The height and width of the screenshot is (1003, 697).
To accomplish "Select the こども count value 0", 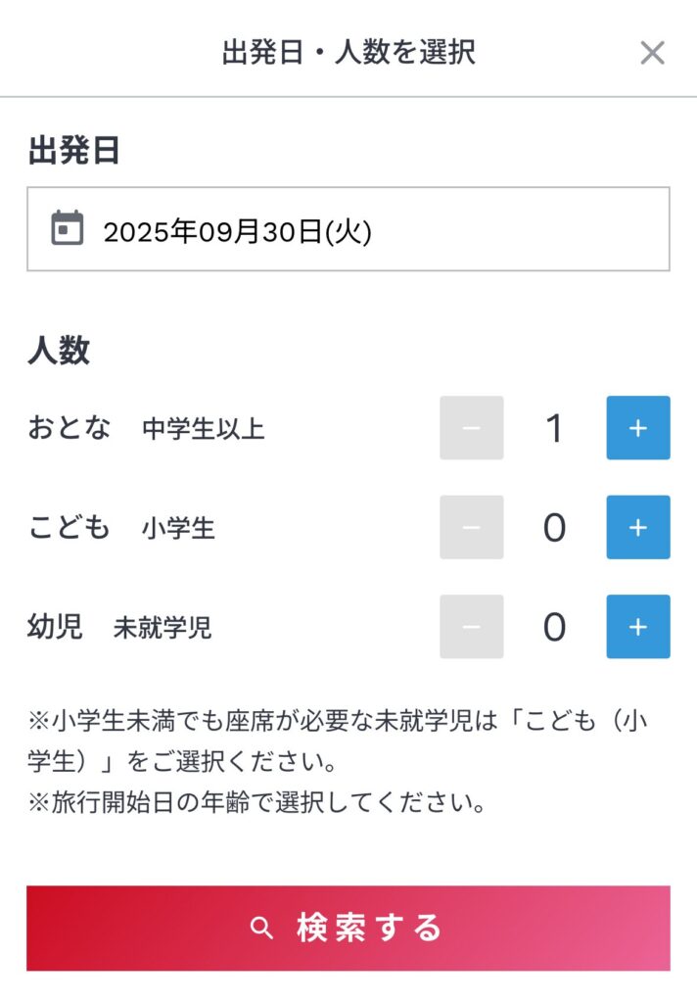I will (554, 528).
